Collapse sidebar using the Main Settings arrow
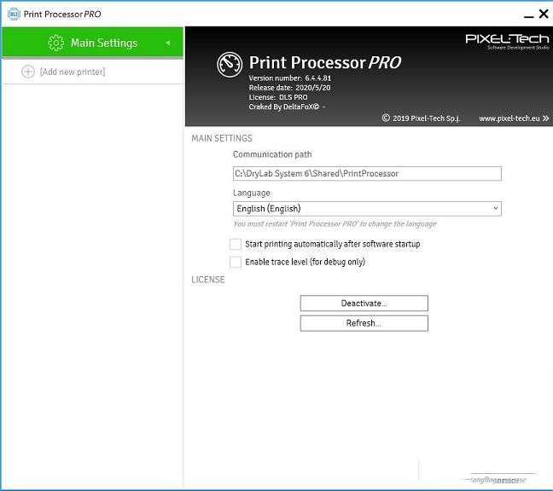 pyautogui.click(x=168, y=43)
